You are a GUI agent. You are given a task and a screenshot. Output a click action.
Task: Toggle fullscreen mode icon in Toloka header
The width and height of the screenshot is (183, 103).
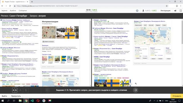pos(181,11)
